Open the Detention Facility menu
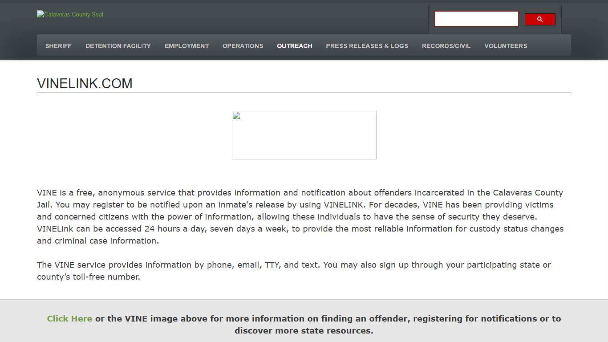 [118, 46]
